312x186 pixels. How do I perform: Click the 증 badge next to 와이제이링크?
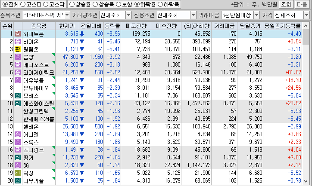point(18,73)
